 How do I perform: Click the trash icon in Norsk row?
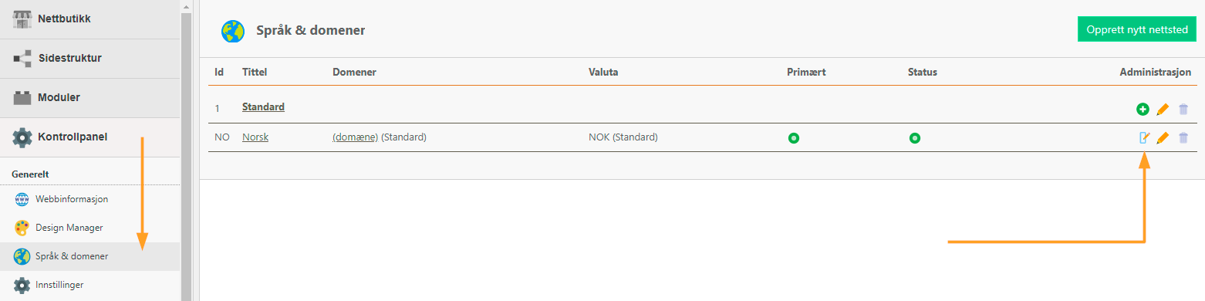1183,138
